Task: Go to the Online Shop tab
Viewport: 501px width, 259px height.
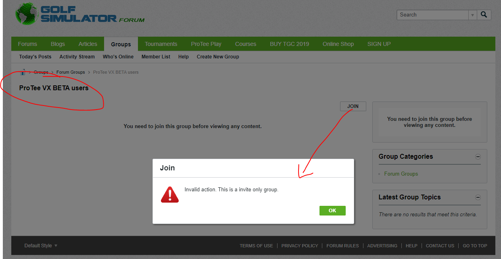Action: tap(338, 44)
